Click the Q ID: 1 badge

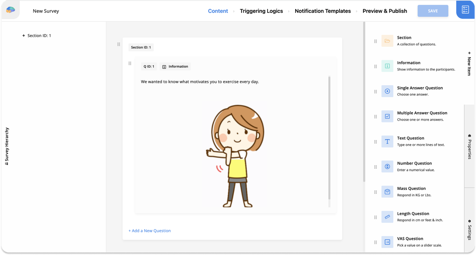point(149,66)
